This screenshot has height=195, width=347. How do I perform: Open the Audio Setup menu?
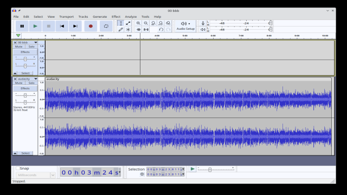pos(185,26)
